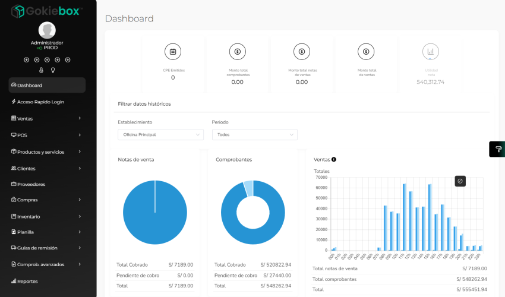Click the Monto total comprobantes coin icon

237,52
